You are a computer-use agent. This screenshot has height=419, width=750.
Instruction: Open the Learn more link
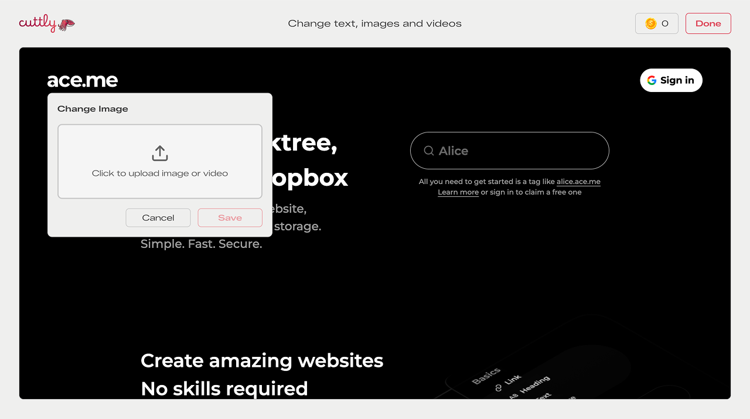point(458,192)
